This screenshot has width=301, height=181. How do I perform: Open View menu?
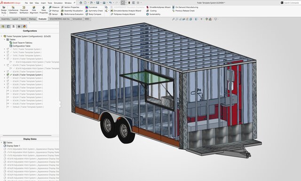coord(37,3)
